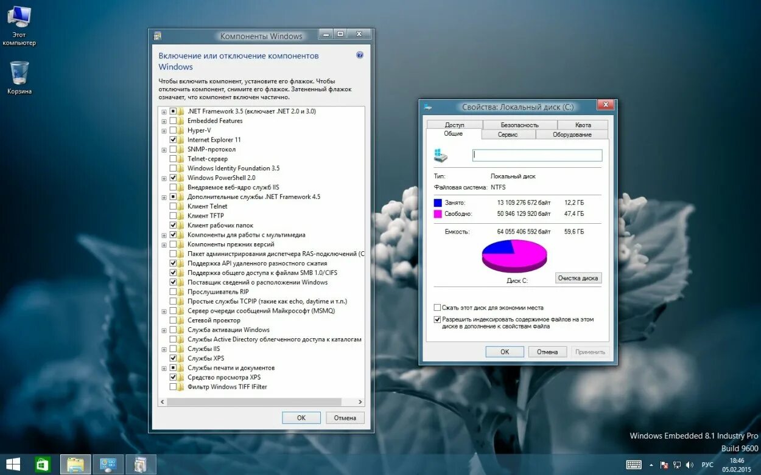Expand the Hyper-V tree node
761x475 pixels.
coord(164,130)
